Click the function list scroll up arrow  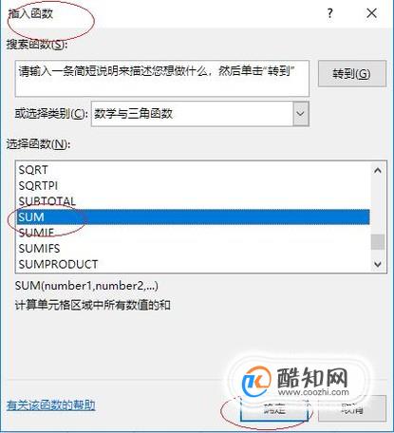[x=378, y=171]
